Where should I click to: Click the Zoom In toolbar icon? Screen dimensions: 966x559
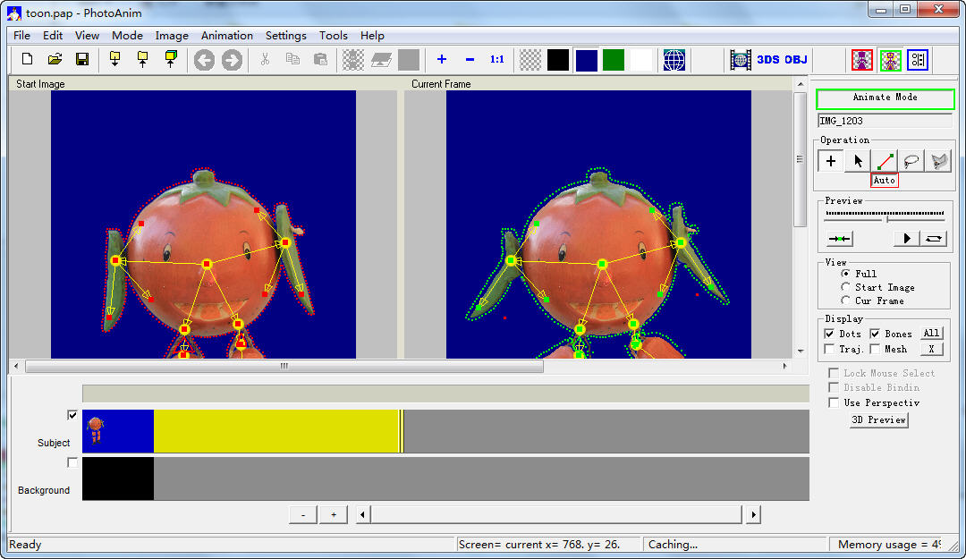tap(440, 59)
